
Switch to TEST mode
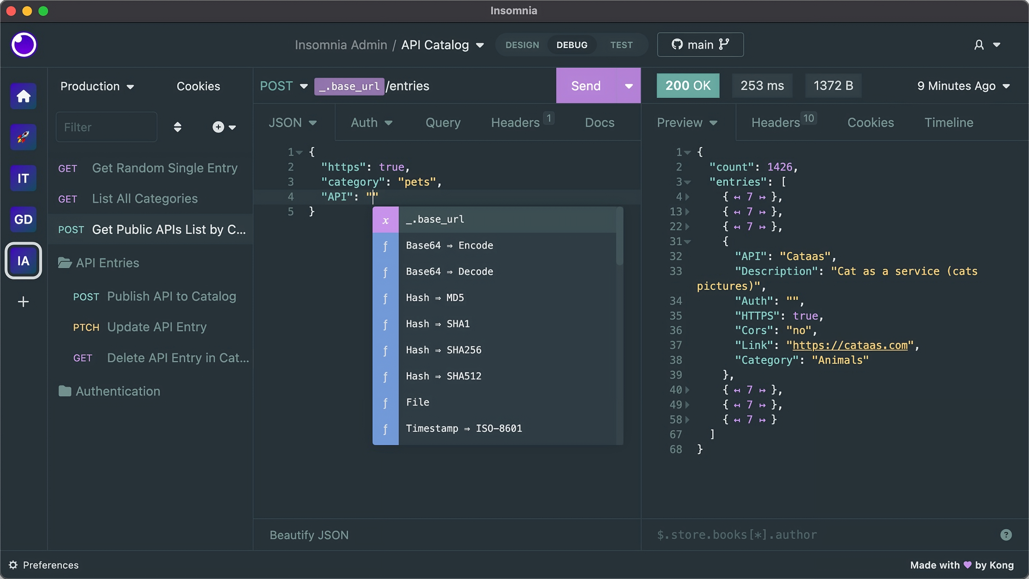(x=622, y=45)
